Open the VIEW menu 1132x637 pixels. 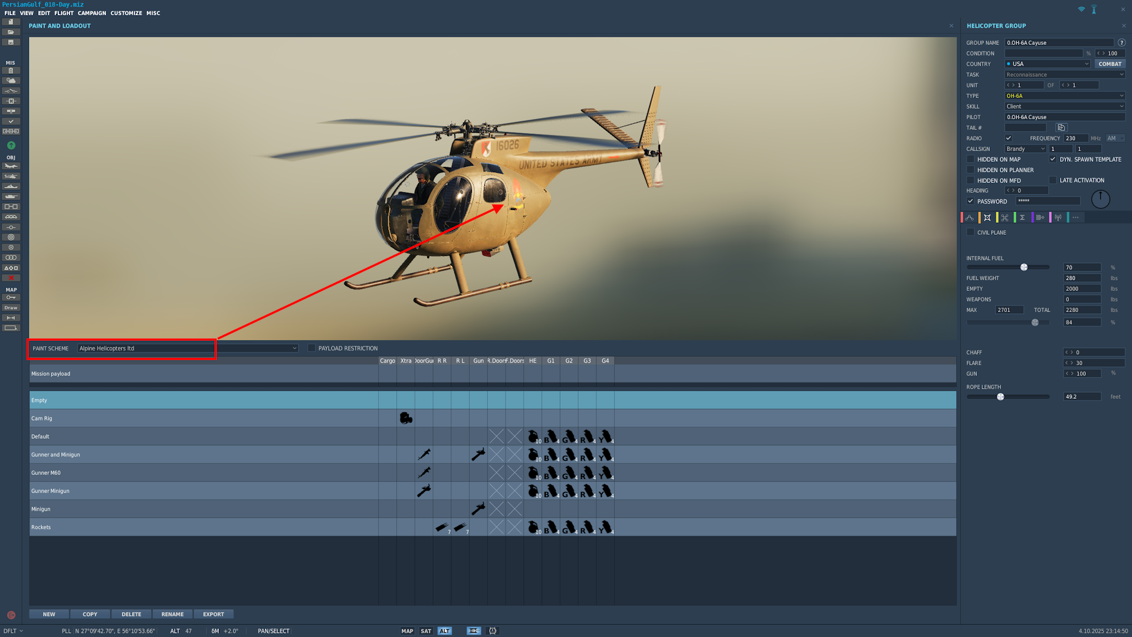point(27,13)
